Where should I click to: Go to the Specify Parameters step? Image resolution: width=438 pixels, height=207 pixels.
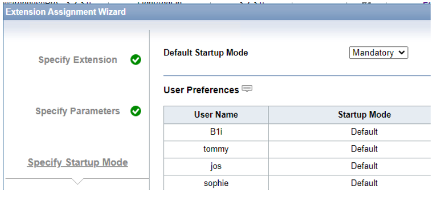[78, 111]
